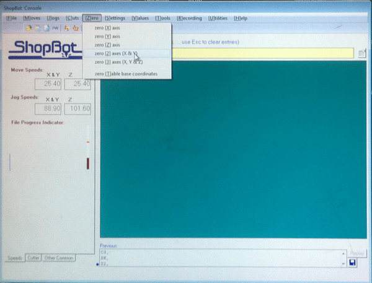
Task: Select the 'Z2,' previous command
Action: pos(104,264)
